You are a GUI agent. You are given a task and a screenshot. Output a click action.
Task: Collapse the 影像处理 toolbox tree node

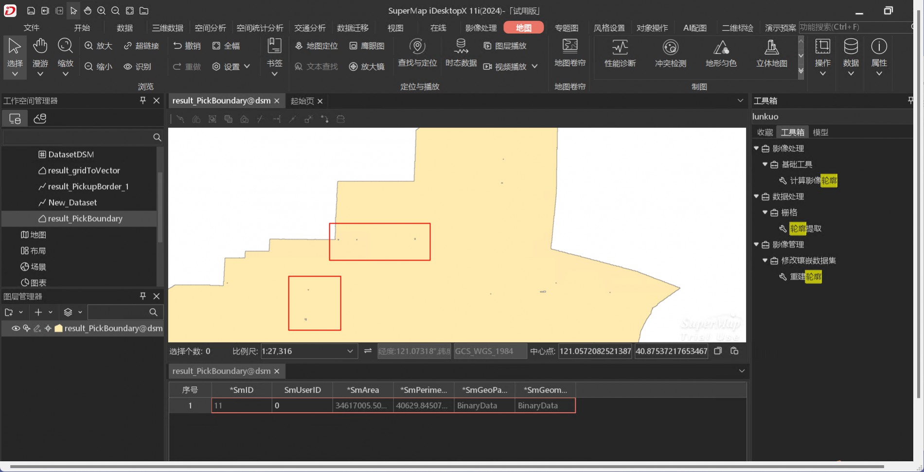756,148
